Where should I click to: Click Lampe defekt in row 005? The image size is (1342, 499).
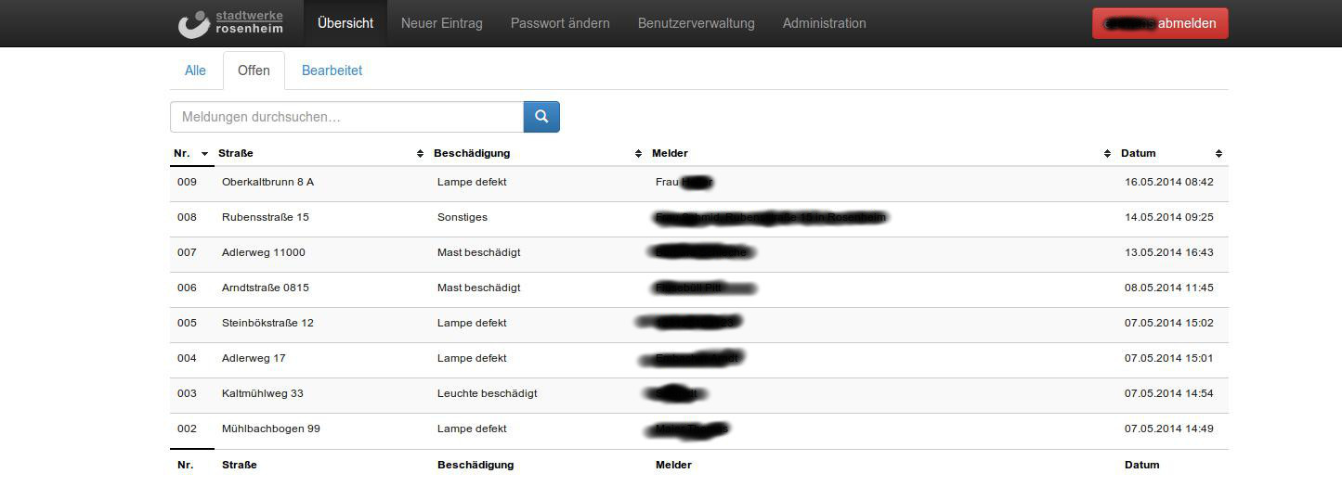coord(472,323)
